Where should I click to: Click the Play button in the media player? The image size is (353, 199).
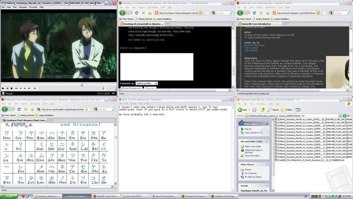(3, 88)
